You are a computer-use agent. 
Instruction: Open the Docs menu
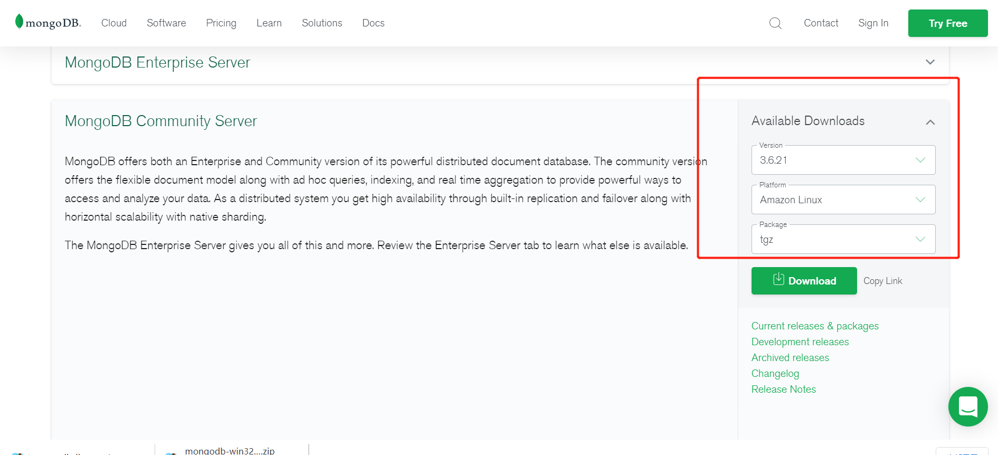tap(373, 23)
